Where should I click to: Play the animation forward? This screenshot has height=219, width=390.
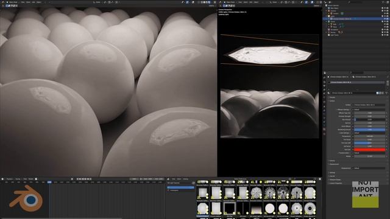point(85,179)
